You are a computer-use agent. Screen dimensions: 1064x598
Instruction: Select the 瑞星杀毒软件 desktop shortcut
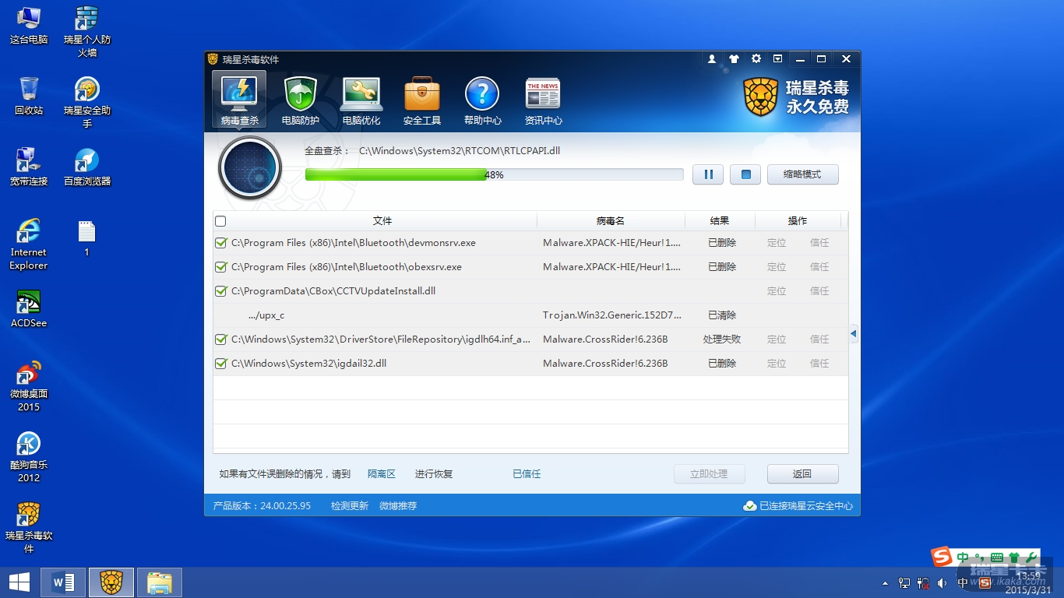click(x=29, y=529)
